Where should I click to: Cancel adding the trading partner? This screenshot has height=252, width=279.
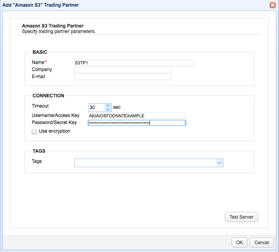click(262, 243)
